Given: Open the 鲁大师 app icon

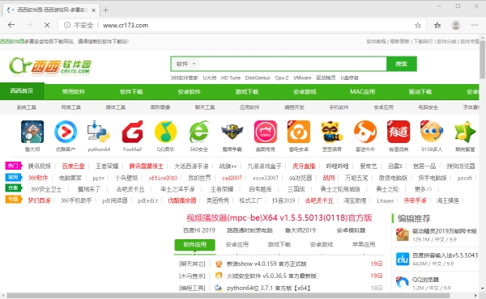Looking at the screenshot, I should (32, 132).
